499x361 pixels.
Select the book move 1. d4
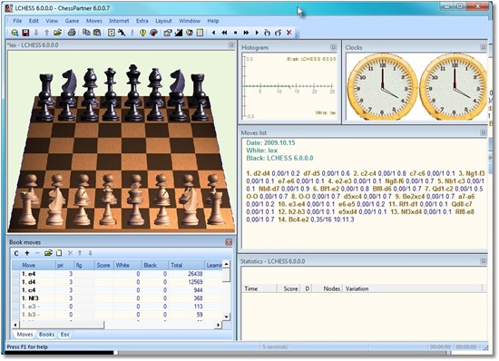click(117, 282)
